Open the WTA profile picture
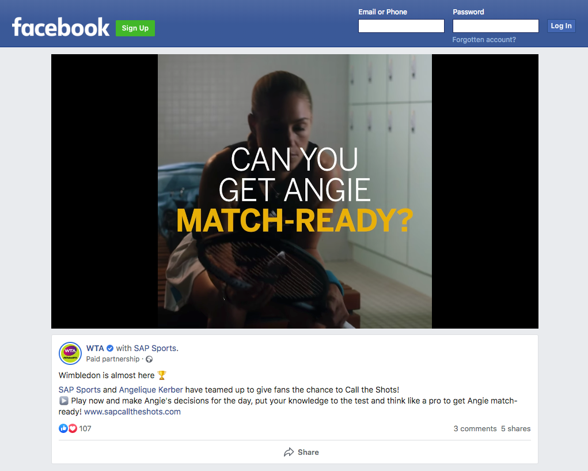Screen dimensions: 588x471 tap(70, 353)
